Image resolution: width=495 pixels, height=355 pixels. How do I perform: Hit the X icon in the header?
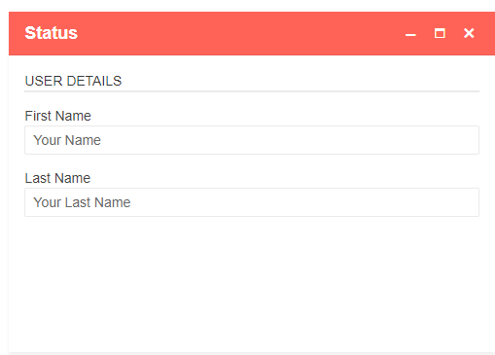coord(469,33)
